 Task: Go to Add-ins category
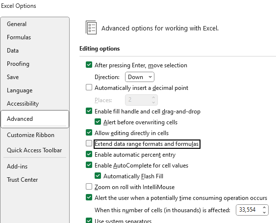tap(17, 167)
